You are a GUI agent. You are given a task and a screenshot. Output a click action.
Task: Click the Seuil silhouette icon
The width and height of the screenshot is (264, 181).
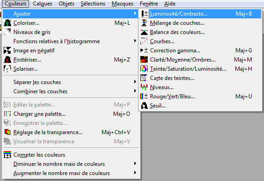tap(144, 106)
